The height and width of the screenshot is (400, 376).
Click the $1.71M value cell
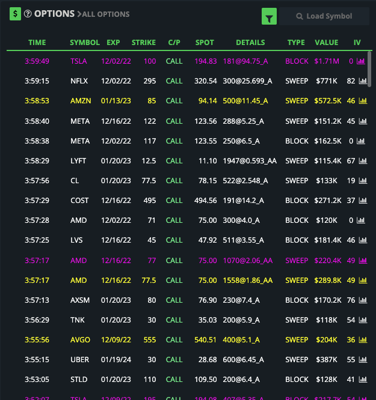pos(327,61)
